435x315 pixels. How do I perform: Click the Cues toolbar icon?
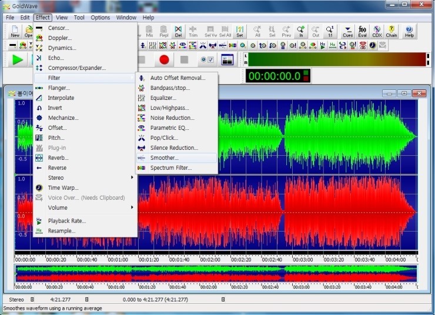tap(347, 31)
